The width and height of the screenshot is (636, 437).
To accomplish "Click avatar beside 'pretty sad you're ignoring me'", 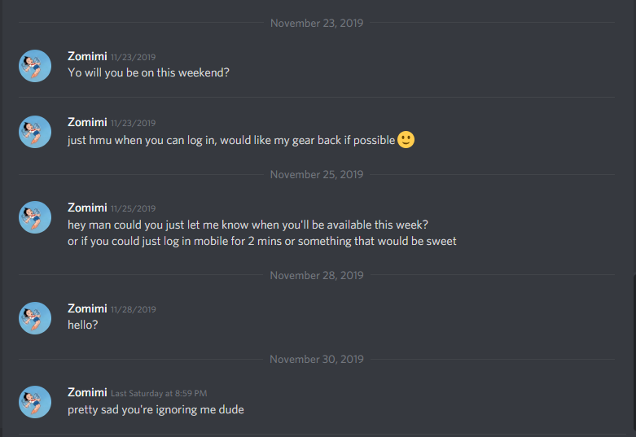I will point(35,402).
